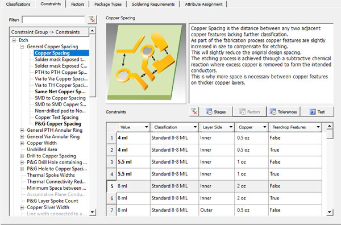Open the Teardrop Features column dropdown
Image resolution: width=341 pixels, height=225 pixels.
click(318, 127)
